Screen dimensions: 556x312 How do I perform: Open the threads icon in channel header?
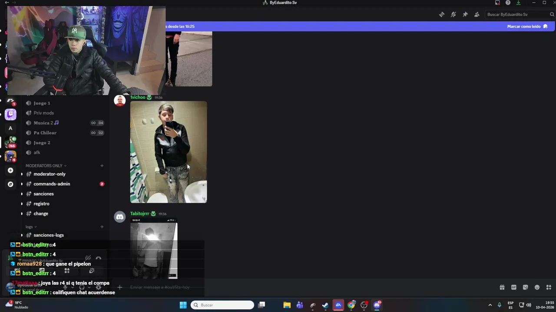click(x=442, y=14)
